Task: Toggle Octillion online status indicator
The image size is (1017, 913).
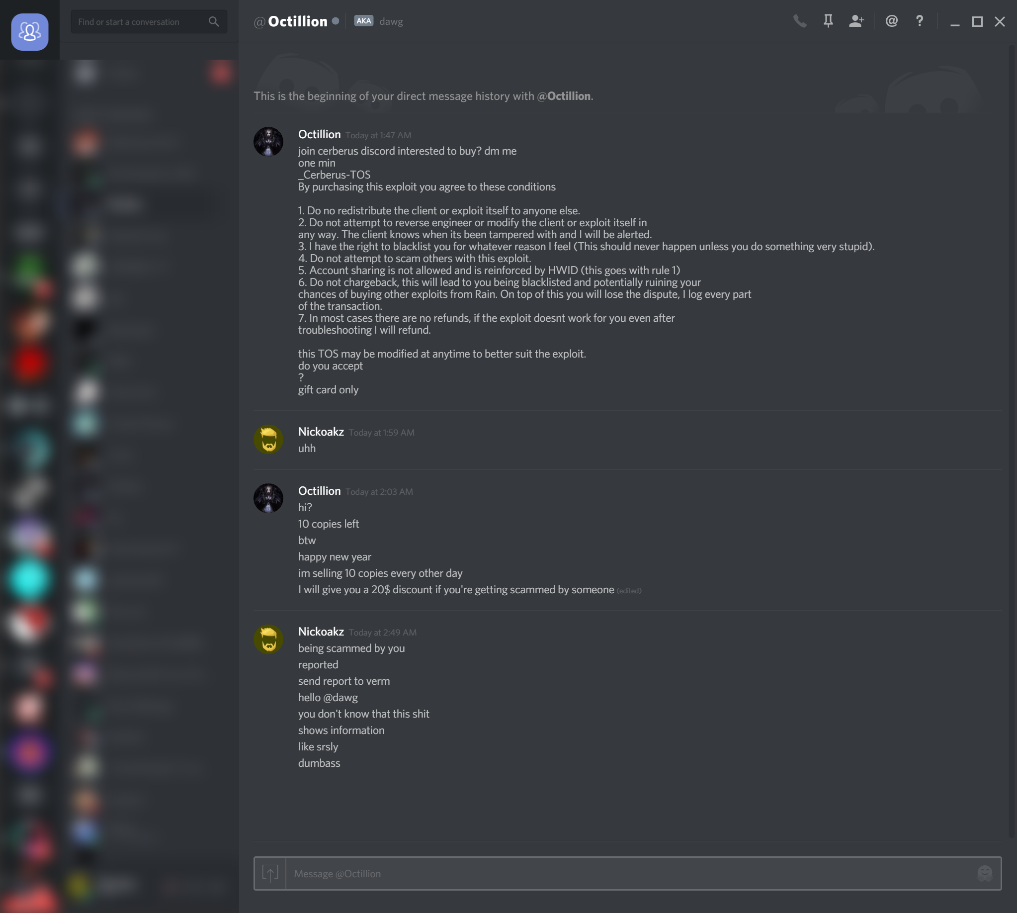Action: tap(337, 21)
